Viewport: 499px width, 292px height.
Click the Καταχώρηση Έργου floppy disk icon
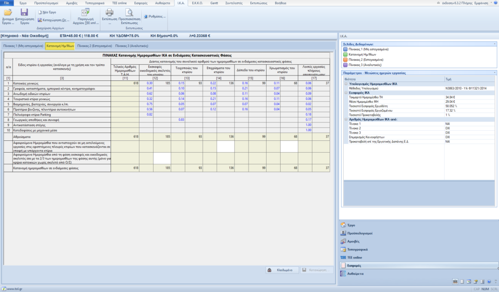[24, 12]
